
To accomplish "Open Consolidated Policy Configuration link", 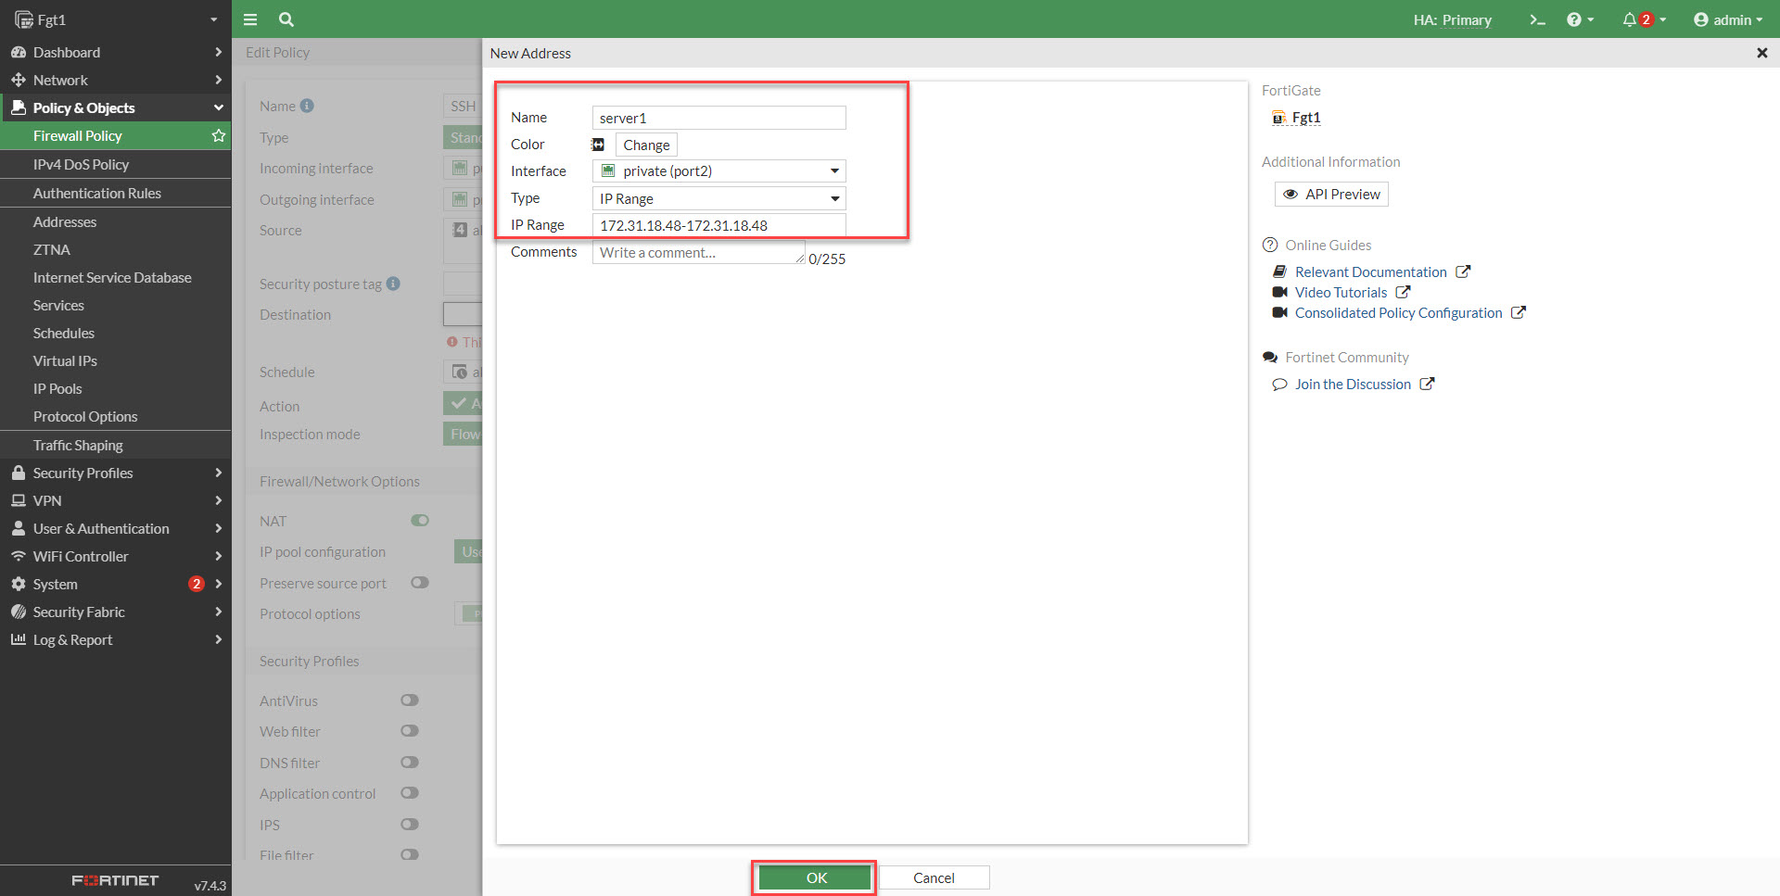I will tap(1399, 312).
